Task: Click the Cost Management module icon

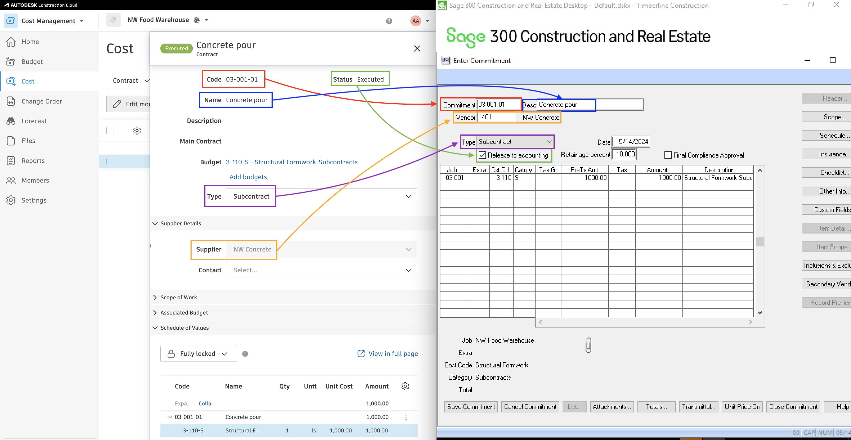Action: pos(11,21)
